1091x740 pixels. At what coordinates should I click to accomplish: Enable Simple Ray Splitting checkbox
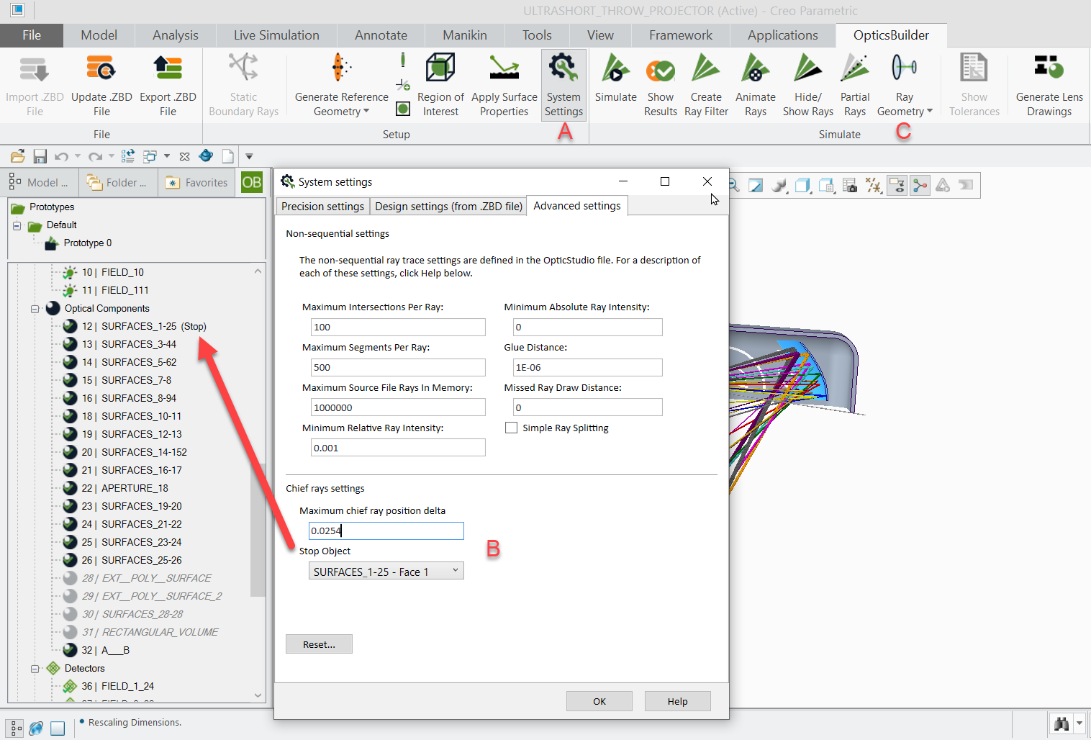pos(512,428)
